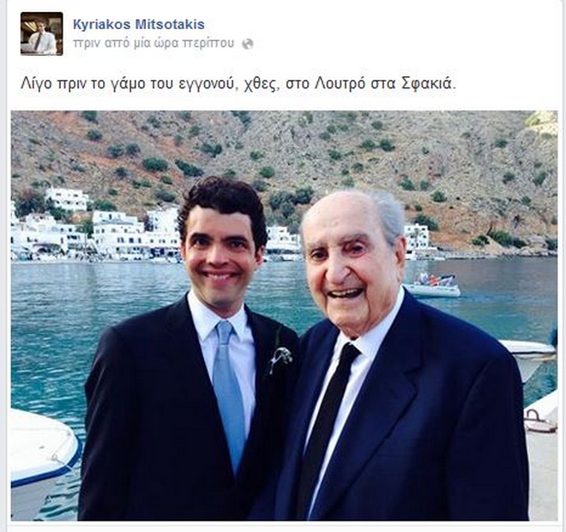Click the white building right of elderly man

point(417,239)
